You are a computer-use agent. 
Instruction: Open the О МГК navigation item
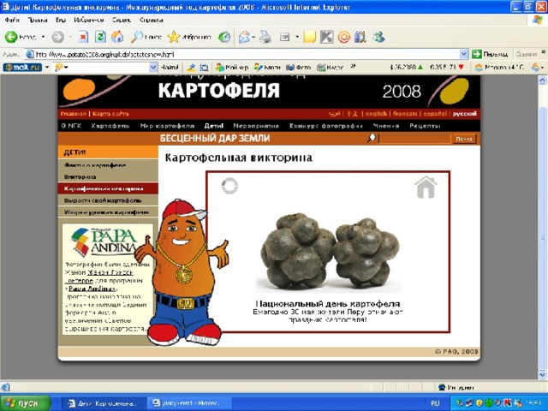(71, 126)
